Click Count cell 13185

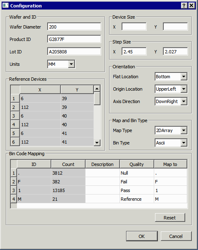[68, 190]
